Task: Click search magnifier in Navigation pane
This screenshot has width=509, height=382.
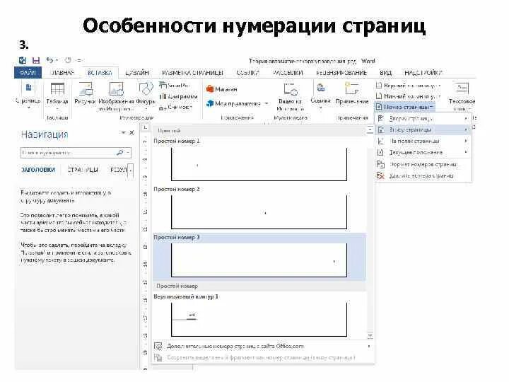Action: (x=119, y=152)
